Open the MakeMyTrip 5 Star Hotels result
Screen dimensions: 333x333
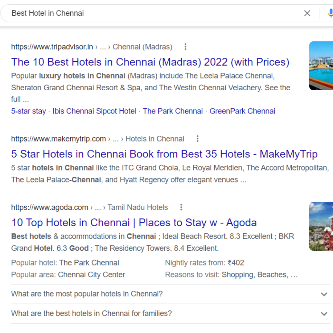click(164, 154)
